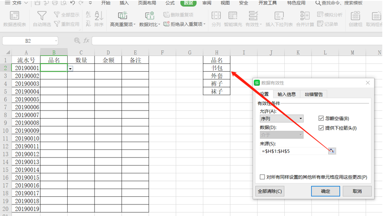Screen dimensions: 384x216
Task: Click the OK (确定) button
Action: 325,191
